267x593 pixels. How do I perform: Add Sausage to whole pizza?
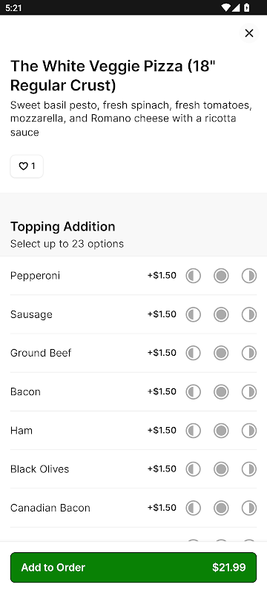[221, 314]
